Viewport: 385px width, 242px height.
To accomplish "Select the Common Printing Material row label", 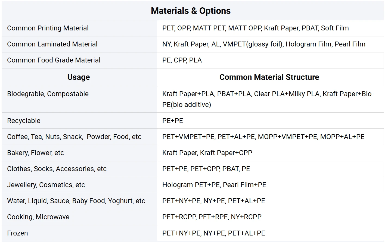I will [x=48, y=28].
